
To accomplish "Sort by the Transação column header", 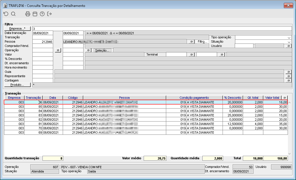I will pyautogui.click(x=34, y=98).
